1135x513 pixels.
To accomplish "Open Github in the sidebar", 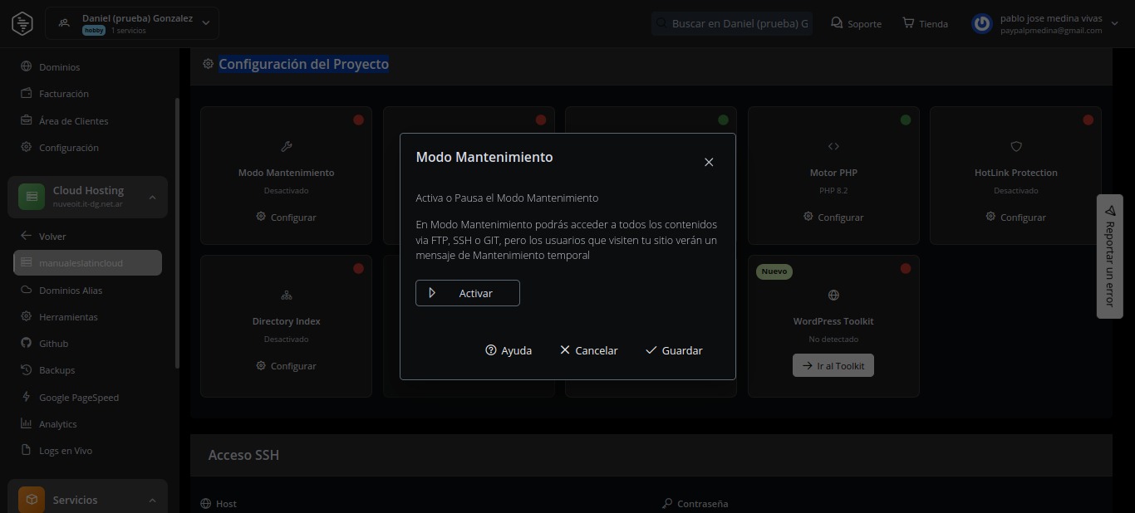I will pyautogui.click(x=53, y=344).
